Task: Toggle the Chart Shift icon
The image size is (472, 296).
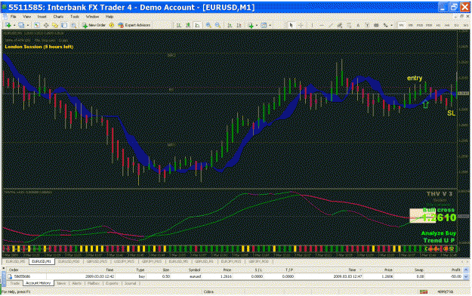Action: pyautogui.click(x=239, y=25)
